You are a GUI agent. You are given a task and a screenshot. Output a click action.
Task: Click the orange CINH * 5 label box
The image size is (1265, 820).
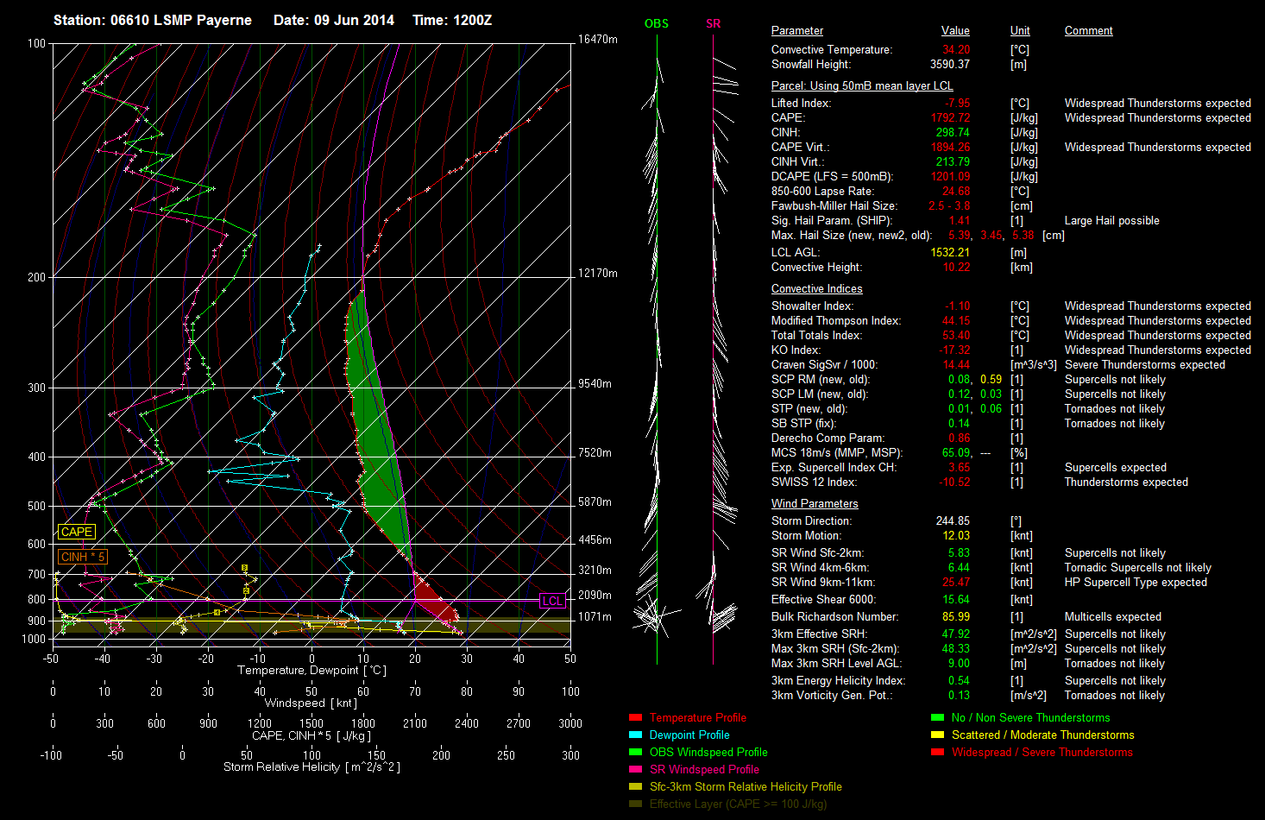click(82, 558)
